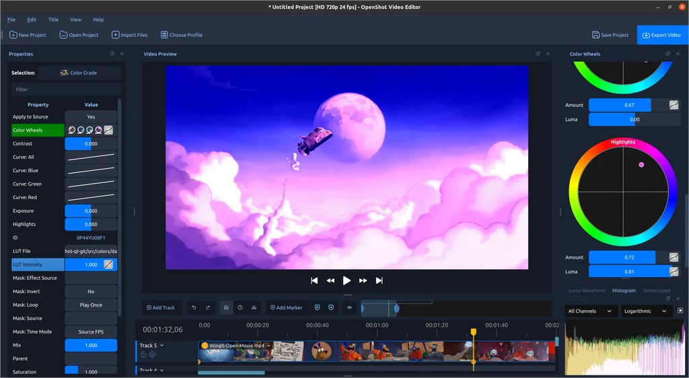Screen dimensions: 689x378
Task: Open the View menu
Action: [75, 20]
